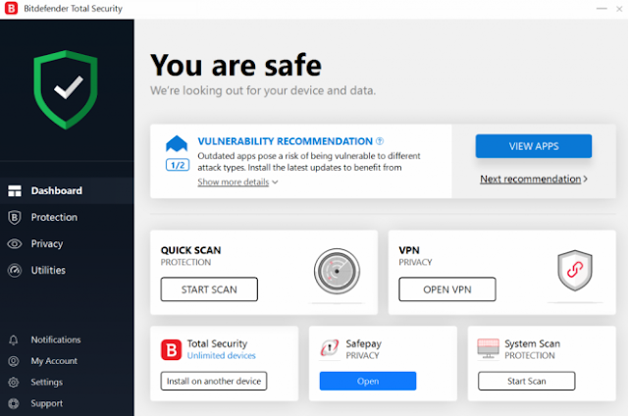This screenshot has height=416, width=628.
Task: Click Install on another device
Action: pyautogui.click(x=214, y=381)
